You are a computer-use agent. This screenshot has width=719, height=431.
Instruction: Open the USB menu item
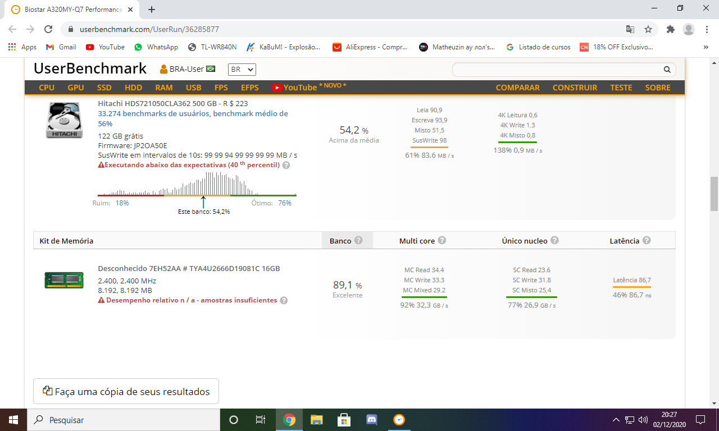click(194, 88)
